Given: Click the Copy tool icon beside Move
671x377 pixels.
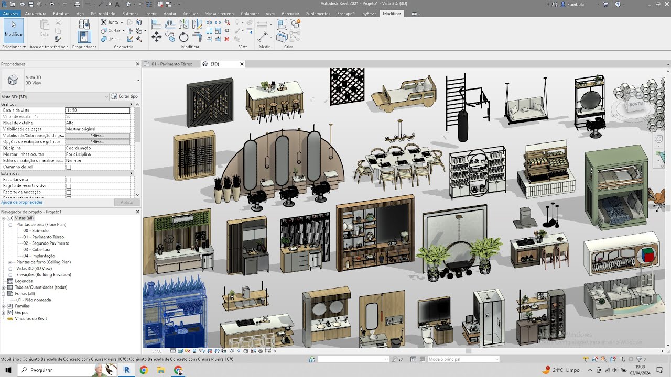Looking at the screenshot, I should pyautogui.click(x=170, y=37).
